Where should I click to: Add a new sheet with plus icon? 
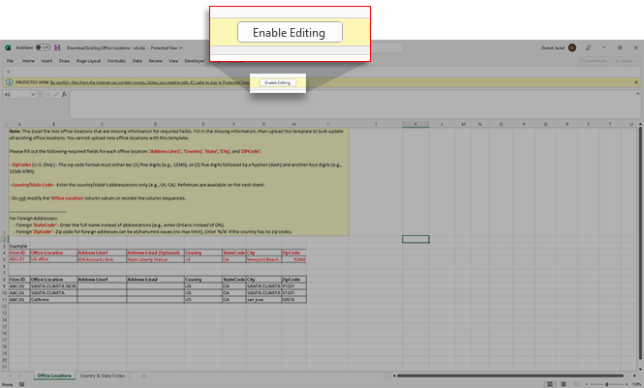click(143, 375)
